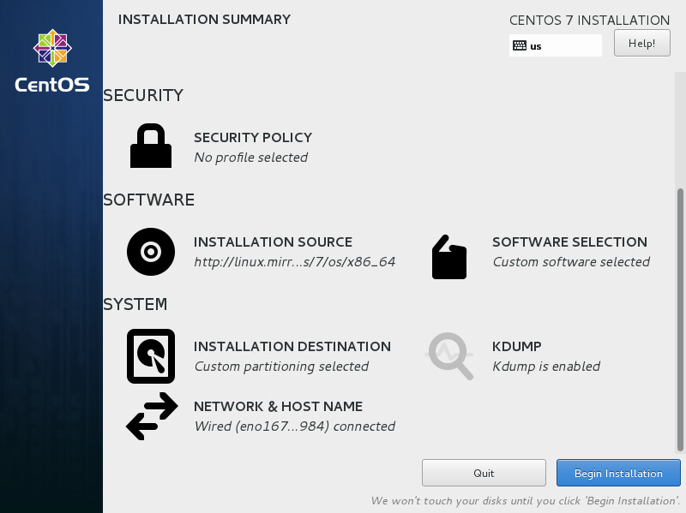686x513 pixels.
Task: Open the INSTALLATION DESTINATION settings
Action: tap(292, 346)
